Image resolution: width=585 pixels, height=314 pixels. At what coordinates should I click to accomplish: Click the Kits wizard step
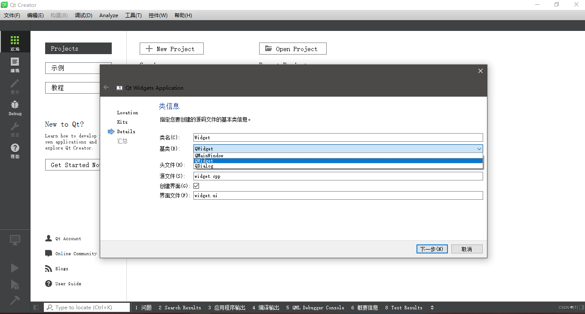122,122
